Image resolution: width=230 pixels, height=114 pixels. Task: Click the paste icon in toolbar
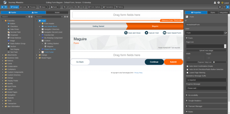point(79,7)
